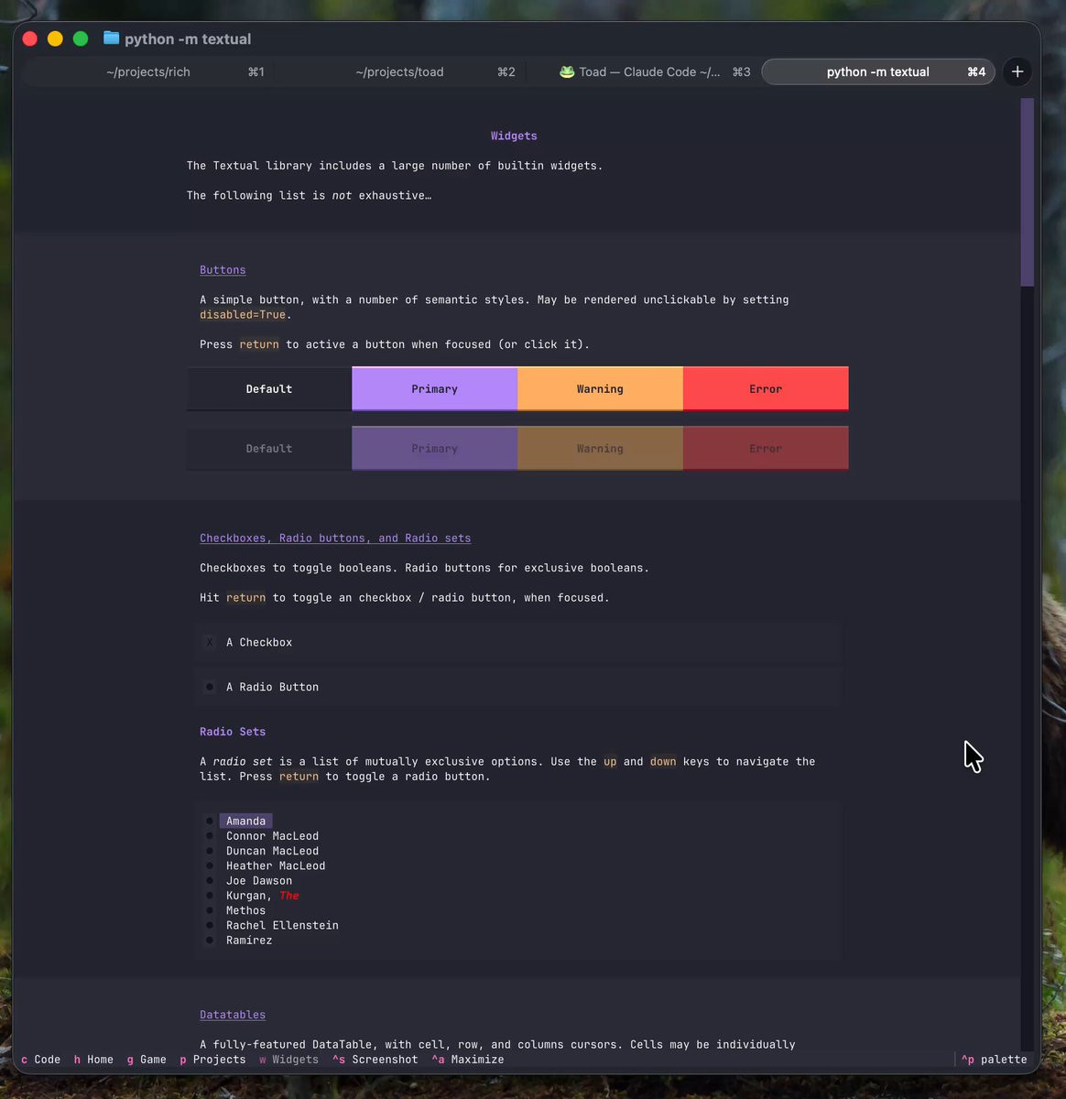Click the 'Radio Sets' subheading
The width and height of the screenshot is (1066, 1099).
[x=233, y=732]
